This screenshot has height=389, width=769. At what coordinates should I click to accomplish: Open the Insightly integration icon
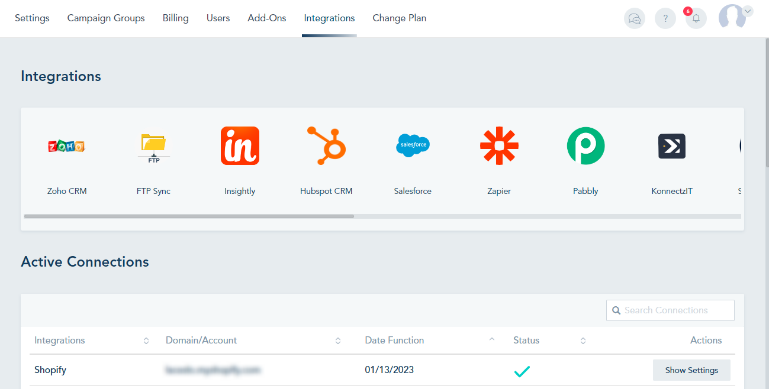[240, 145]
